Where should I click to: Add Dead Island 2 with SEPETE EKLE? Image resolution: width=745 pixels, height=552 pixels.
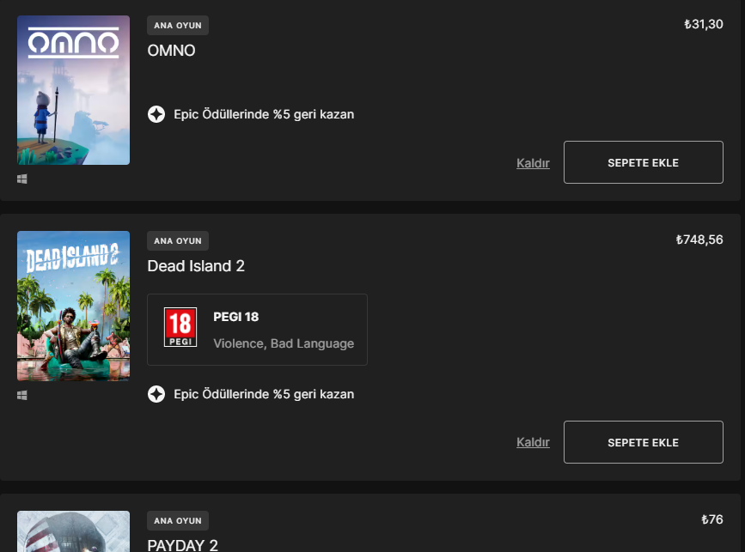(x=644, y=442)
